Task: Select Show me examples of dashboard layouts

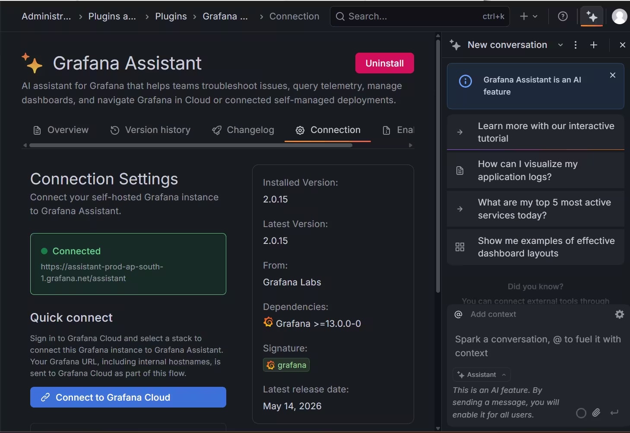Action: (535, 247)
